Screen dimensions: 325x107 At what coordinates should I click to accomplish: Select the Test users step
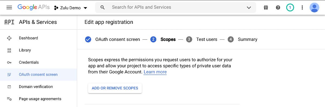(202, 40)
